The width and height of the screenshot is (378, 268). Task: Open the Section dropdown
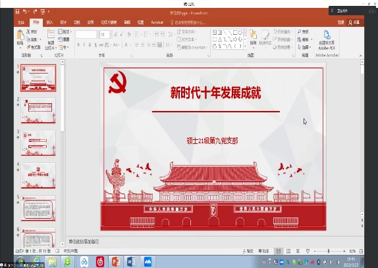point(64,47)
